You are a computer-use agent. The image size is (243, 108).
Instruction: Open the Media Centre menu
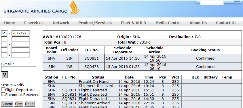click(x=168, y=23)
